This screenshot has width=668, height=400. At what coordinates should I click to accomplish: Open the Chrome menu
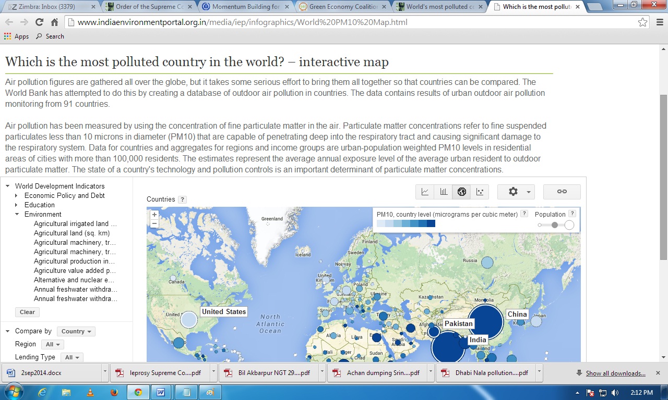pyautogui.click(x=659, y=22)
